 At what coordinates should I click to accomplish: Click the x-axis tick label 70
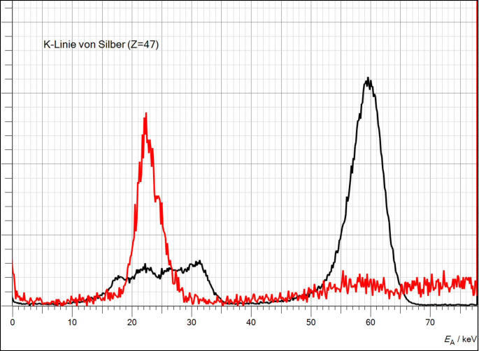coord(430,322)
